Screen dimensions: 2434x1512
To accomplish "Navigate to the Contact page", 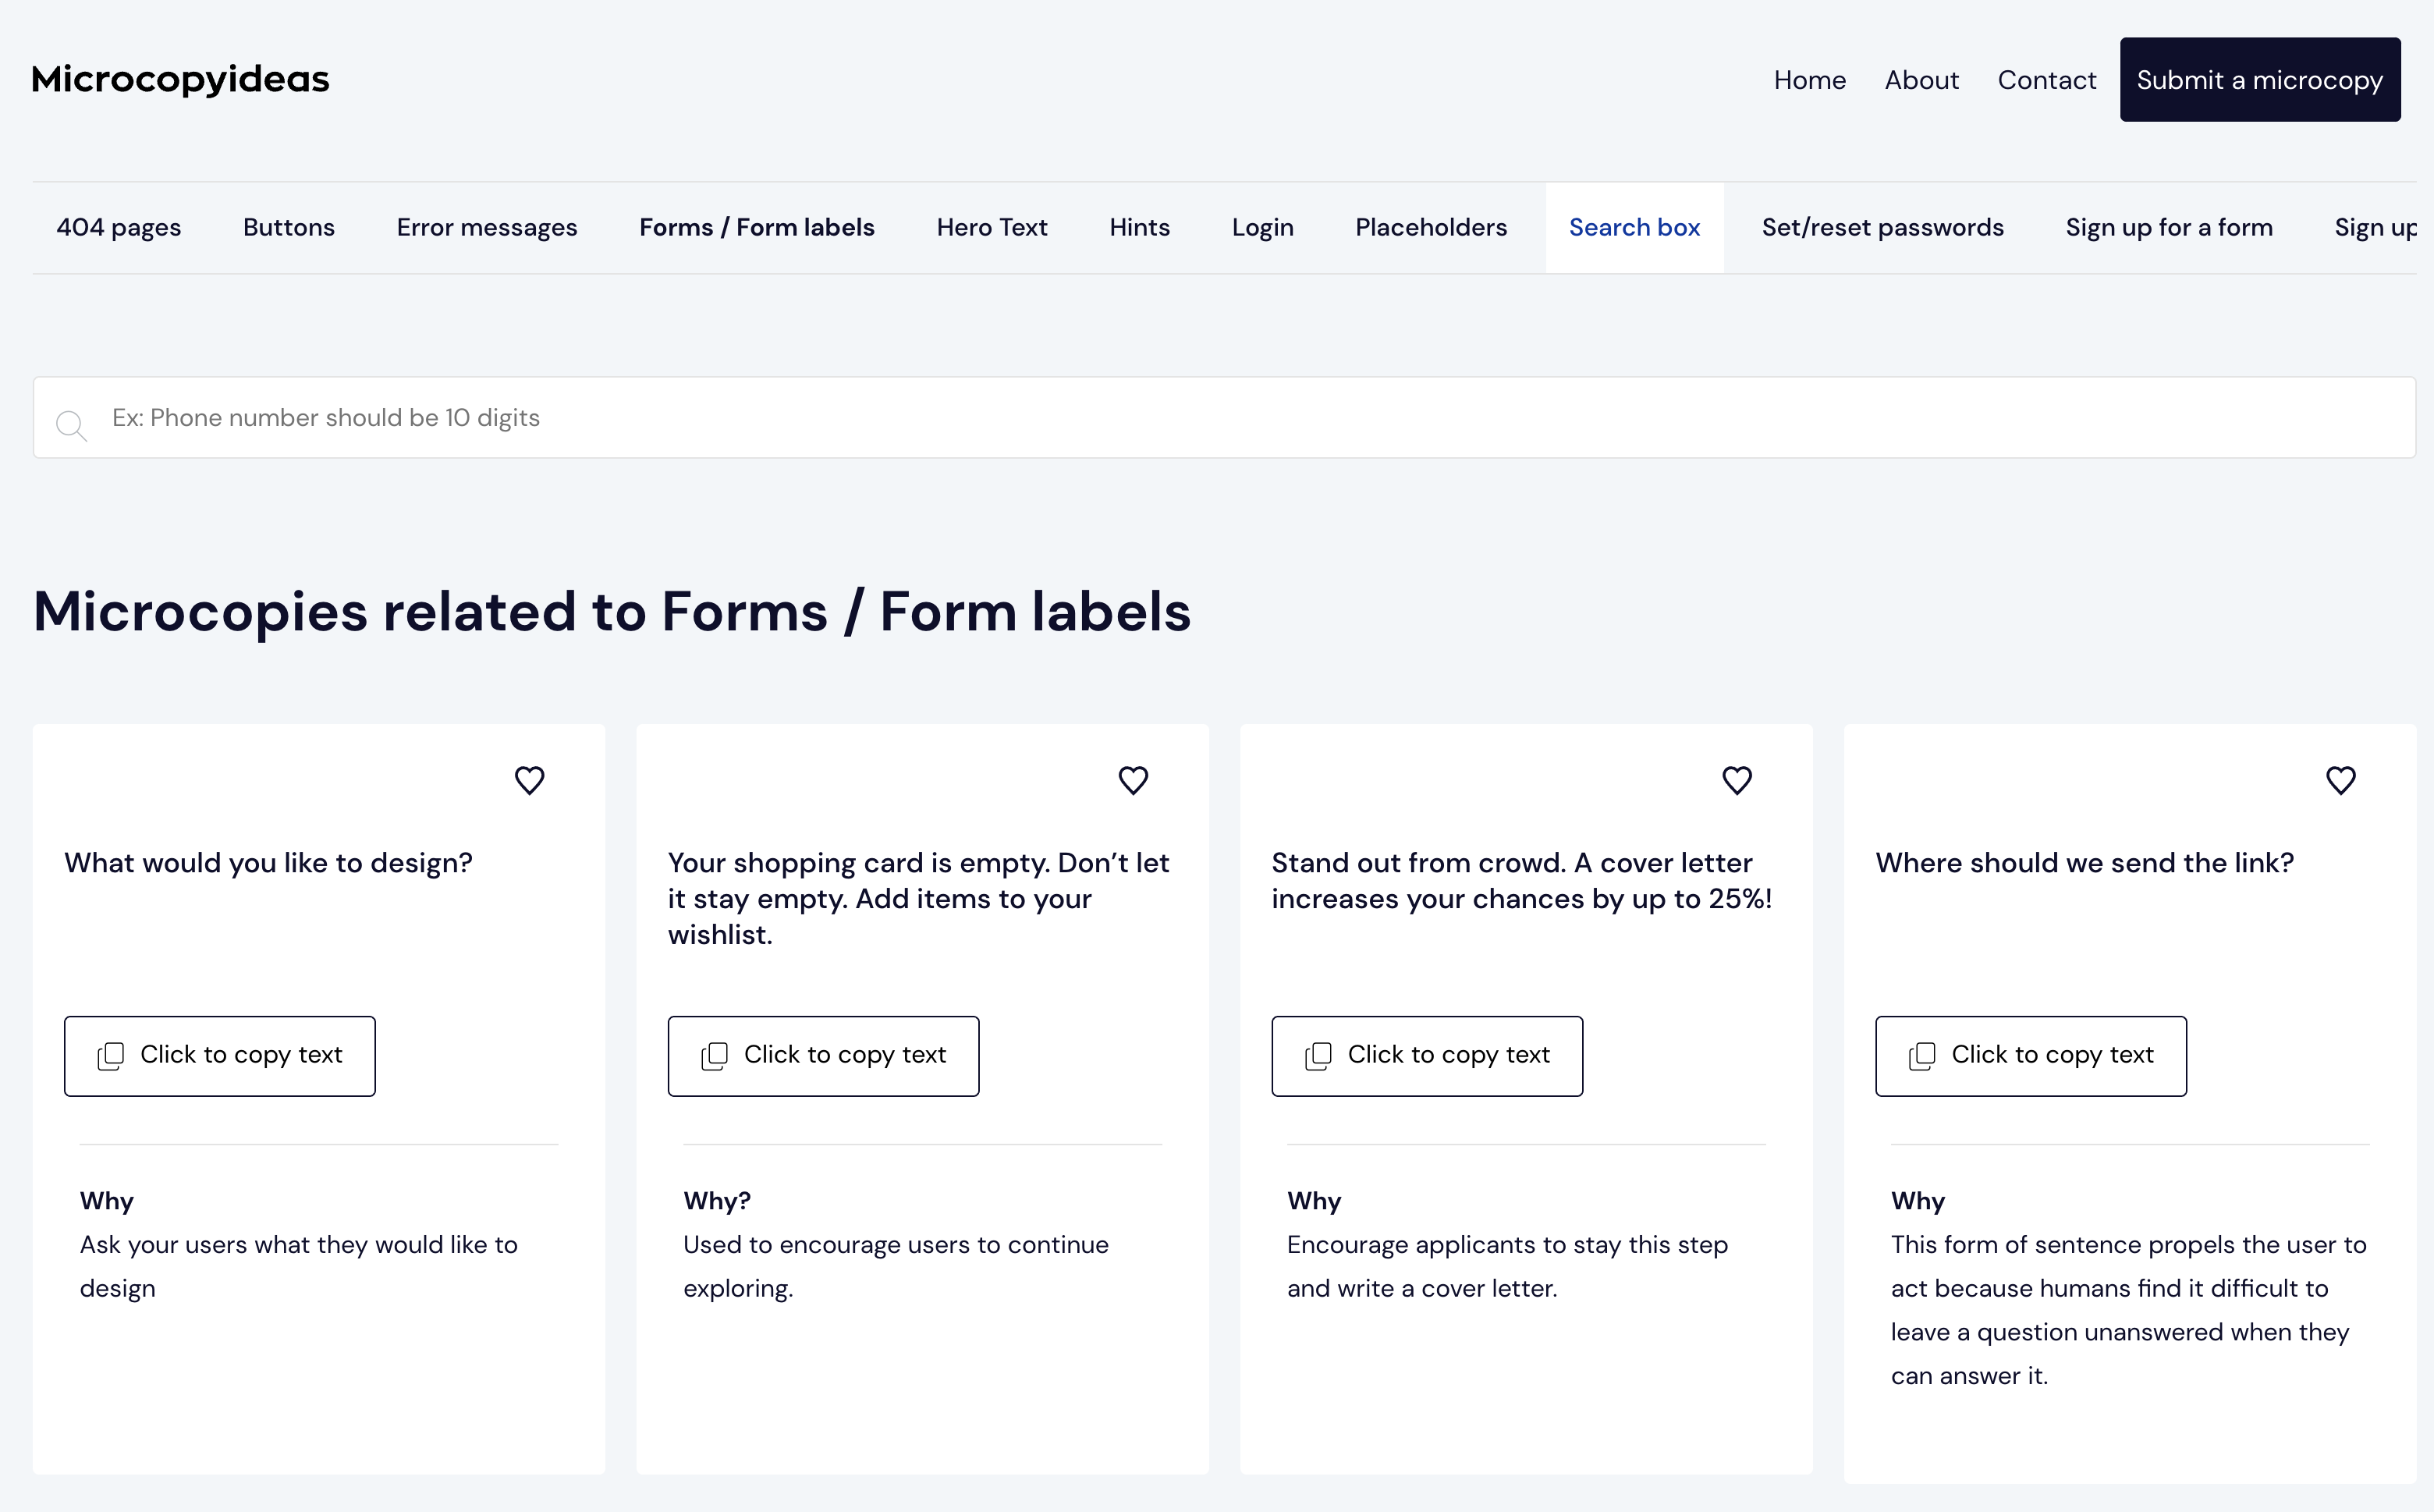I will [2047, 79].
